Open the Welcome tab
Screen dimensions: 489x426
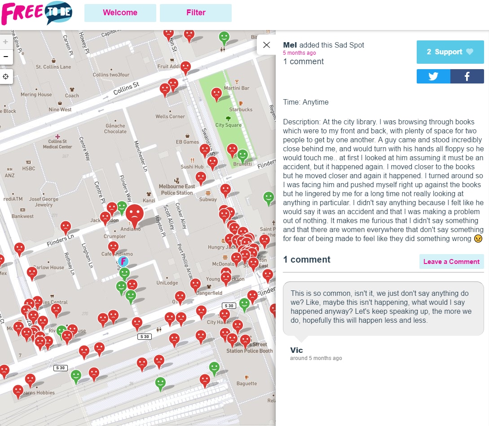(x=120, y=13)
